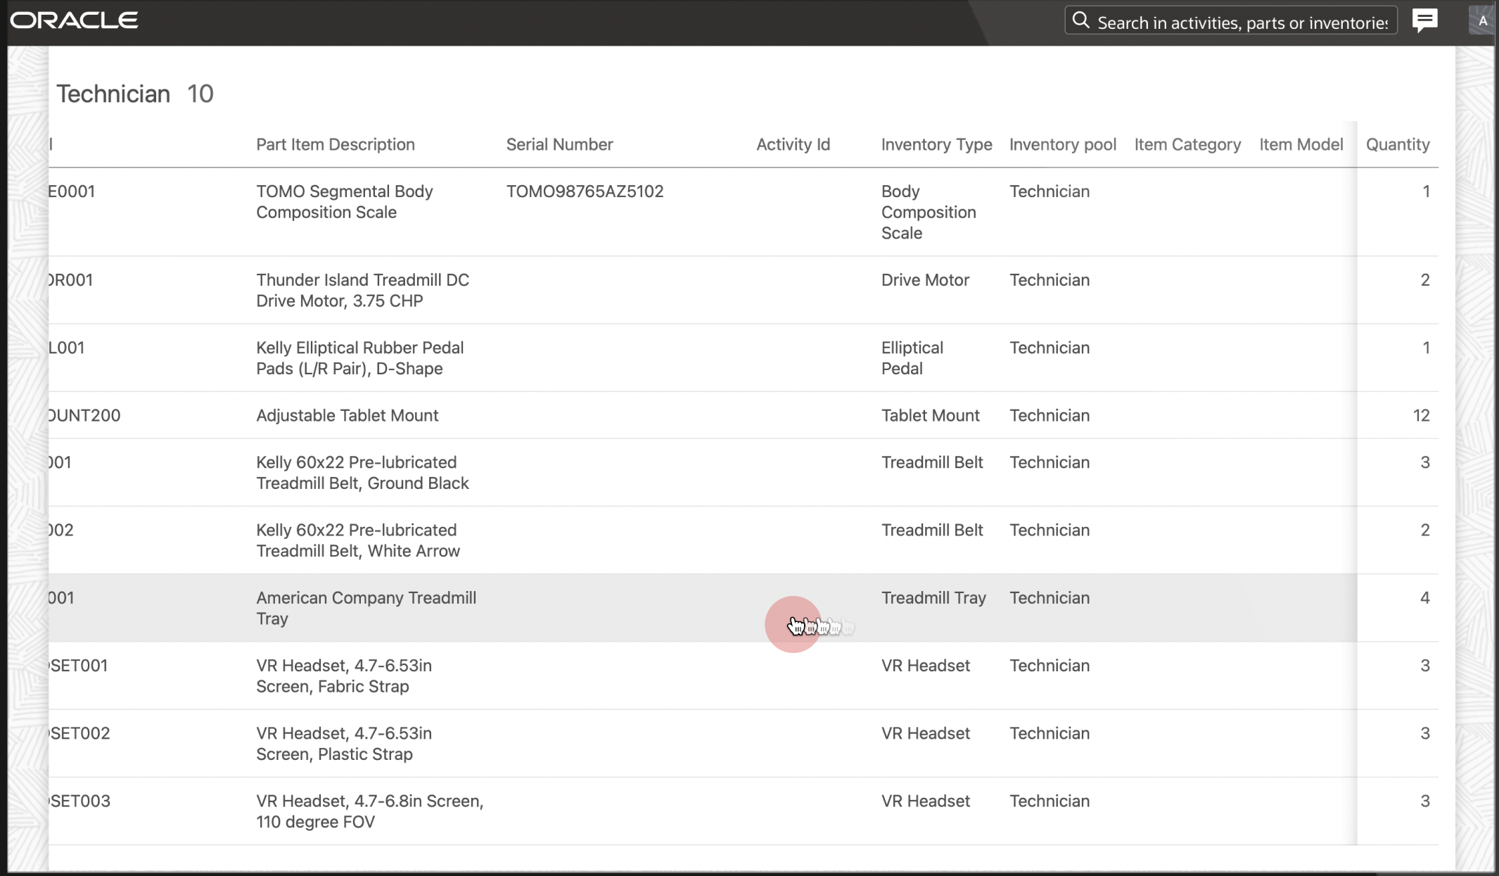Click the Kelly Treadmill Belt row link

(x=362, y=472)
